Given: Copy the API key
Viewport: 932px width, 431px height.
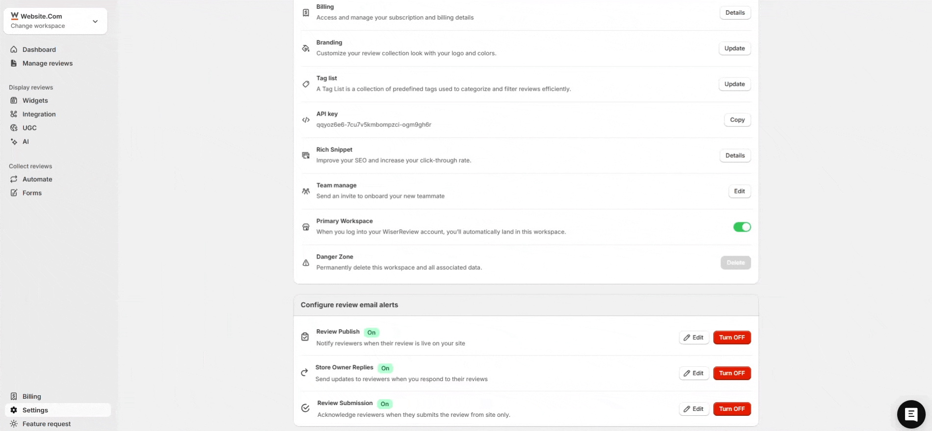Looking at the screenshot, I should (737, 120).
